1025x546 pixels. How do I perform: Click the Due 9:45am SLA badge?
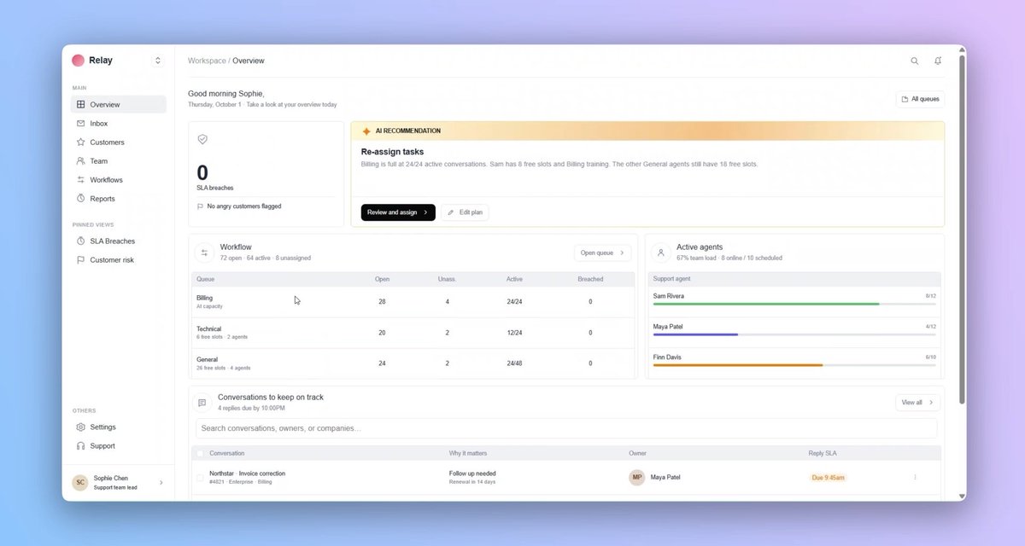click(828, 478)
